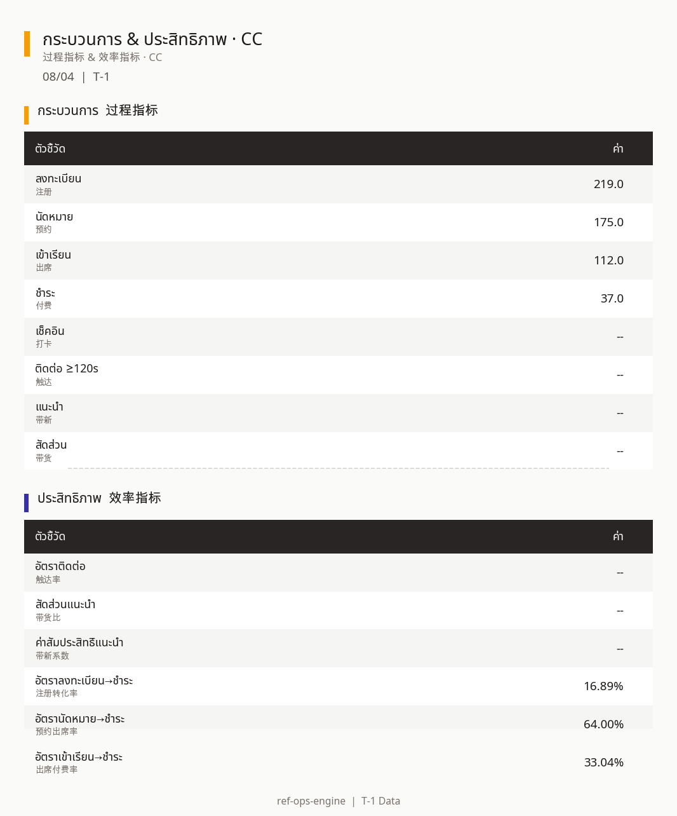Click the เข้าเรียน value 112.0

608,261
